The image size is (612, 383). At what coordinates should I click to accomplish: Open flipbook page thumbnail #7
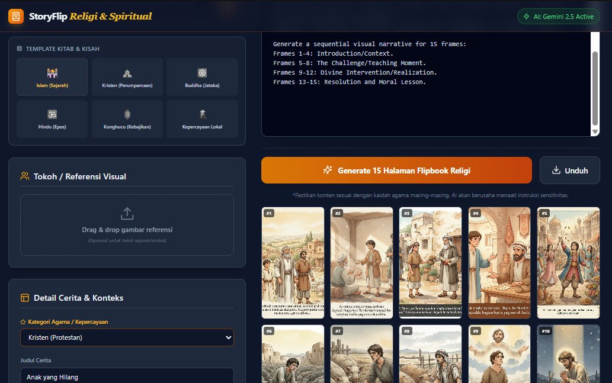click(362, 354)
